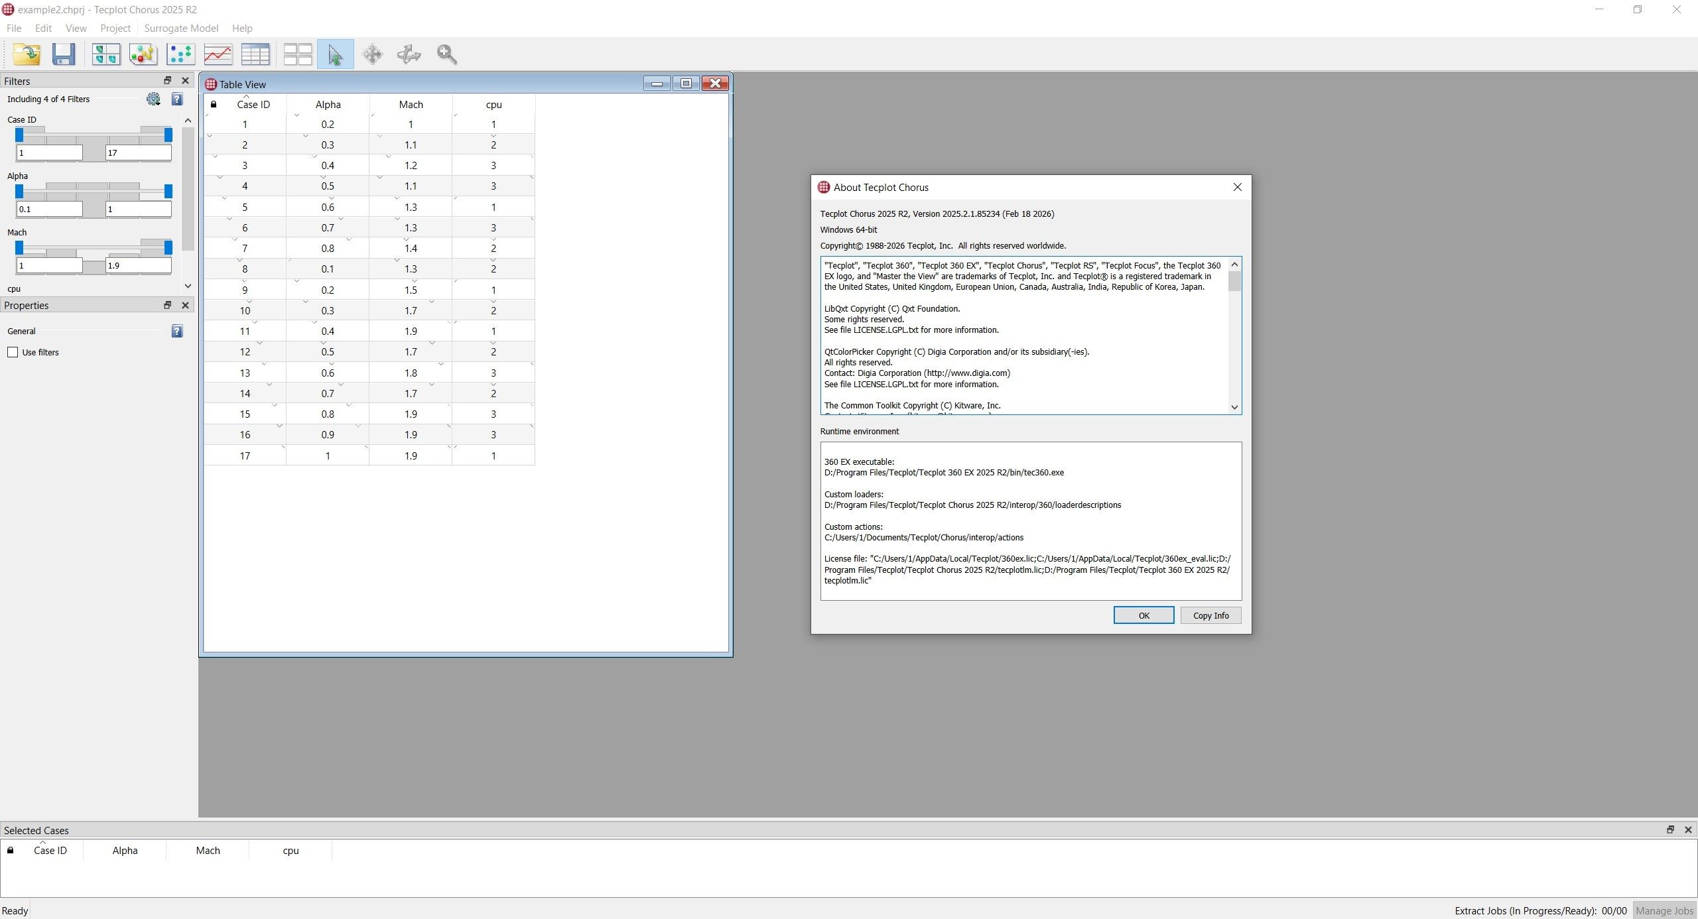Click Filters panel scroll-up arrow
The height and width of the screenshot is (919, 1698).
coord(188,120)
